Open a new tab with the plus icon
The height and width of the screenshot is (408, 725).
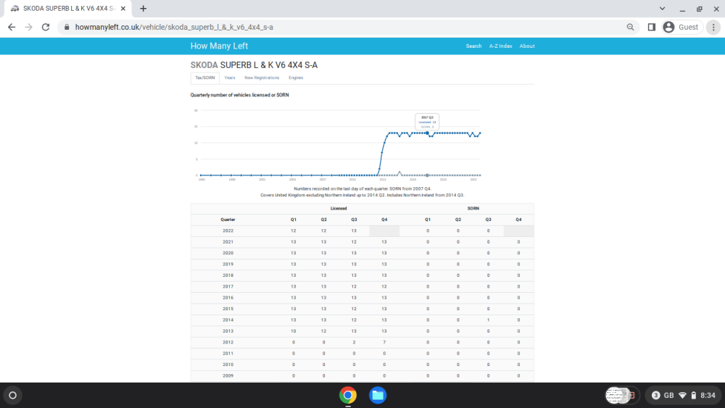coord(144,8)
